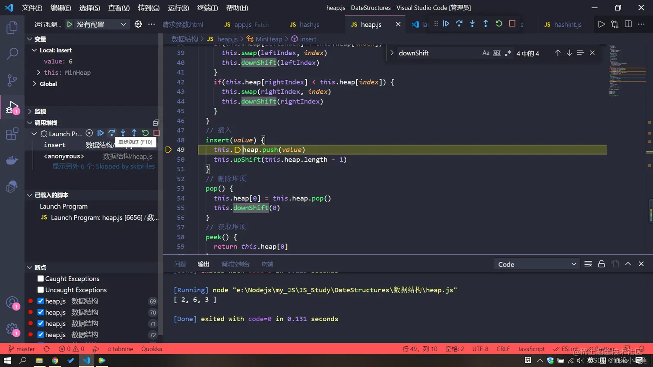Go to next match for downShift
The height and width of the screenshot is (367, 653).
(569, 53)
